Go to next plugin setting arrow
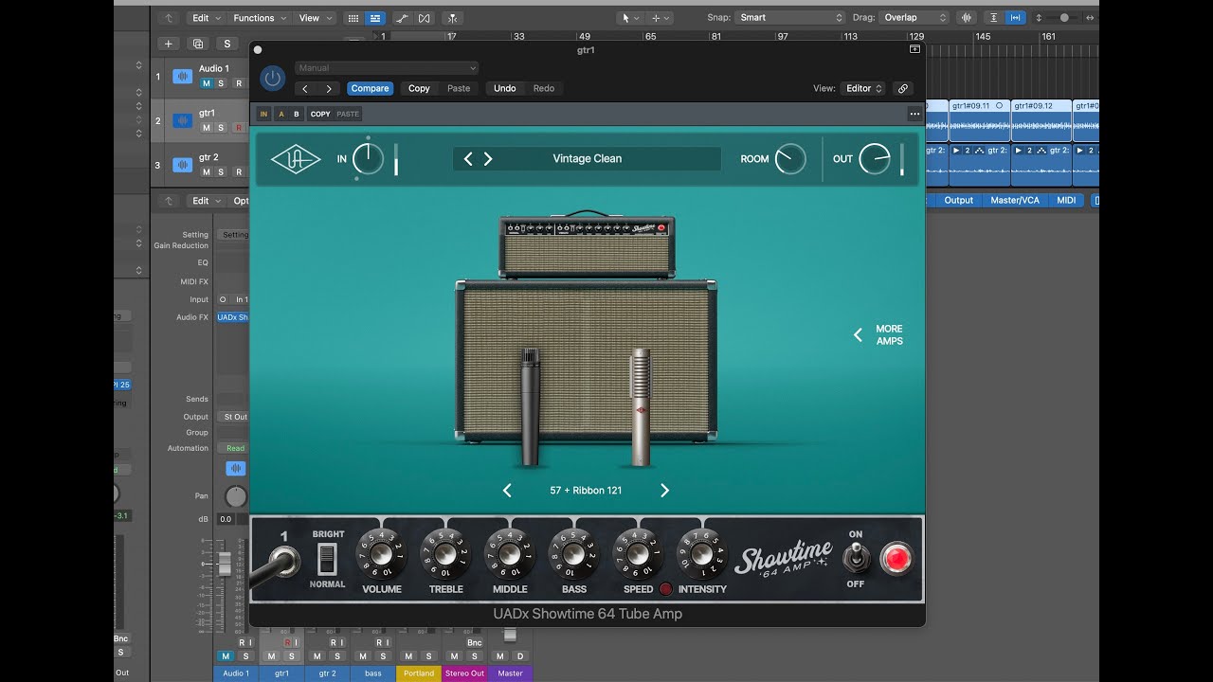1213x682 pixels. click(x=329, y=88)
